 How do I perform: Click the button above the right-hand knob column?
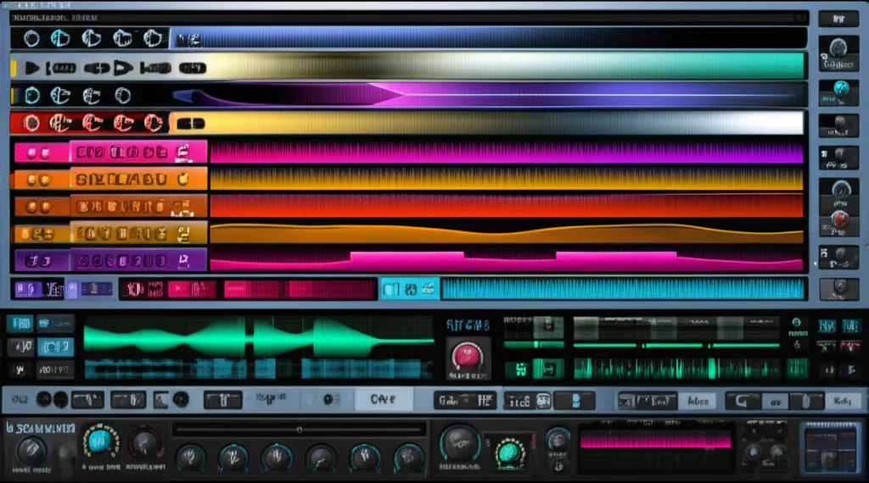(x=838, y=19)
